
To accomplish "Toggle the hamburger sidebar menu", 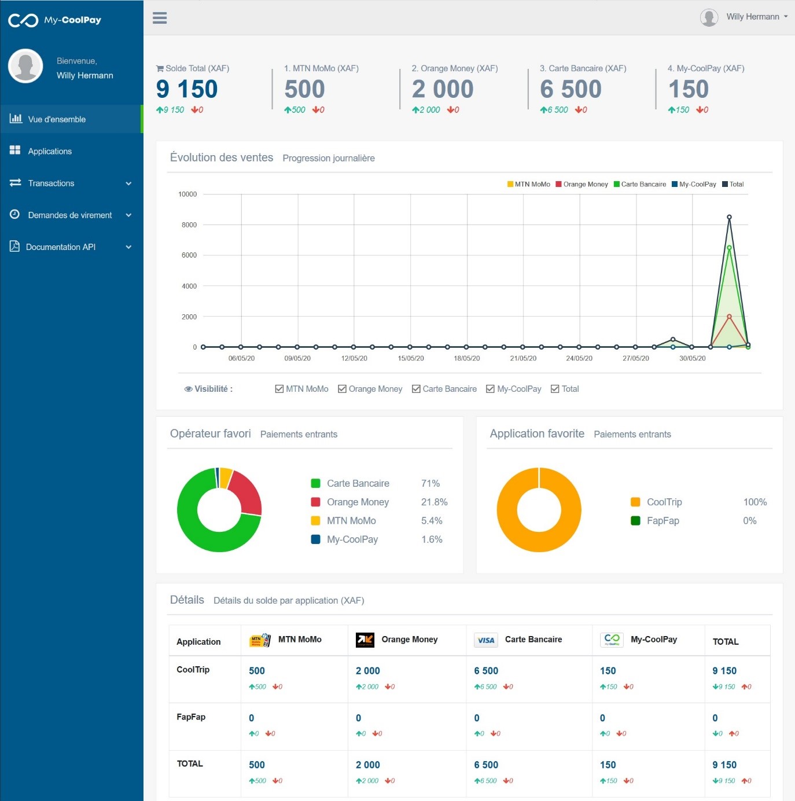I will click(x=160, y=18).
